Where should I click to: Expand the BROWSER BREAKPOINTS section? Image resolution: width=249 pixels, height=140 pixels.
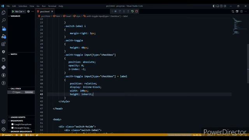pyautogui.click(x=21, y=131)
